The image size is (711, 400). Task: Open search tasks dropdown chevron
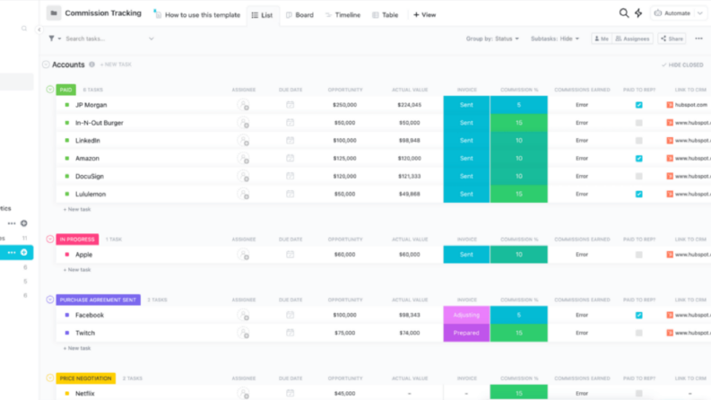[152, 39]
